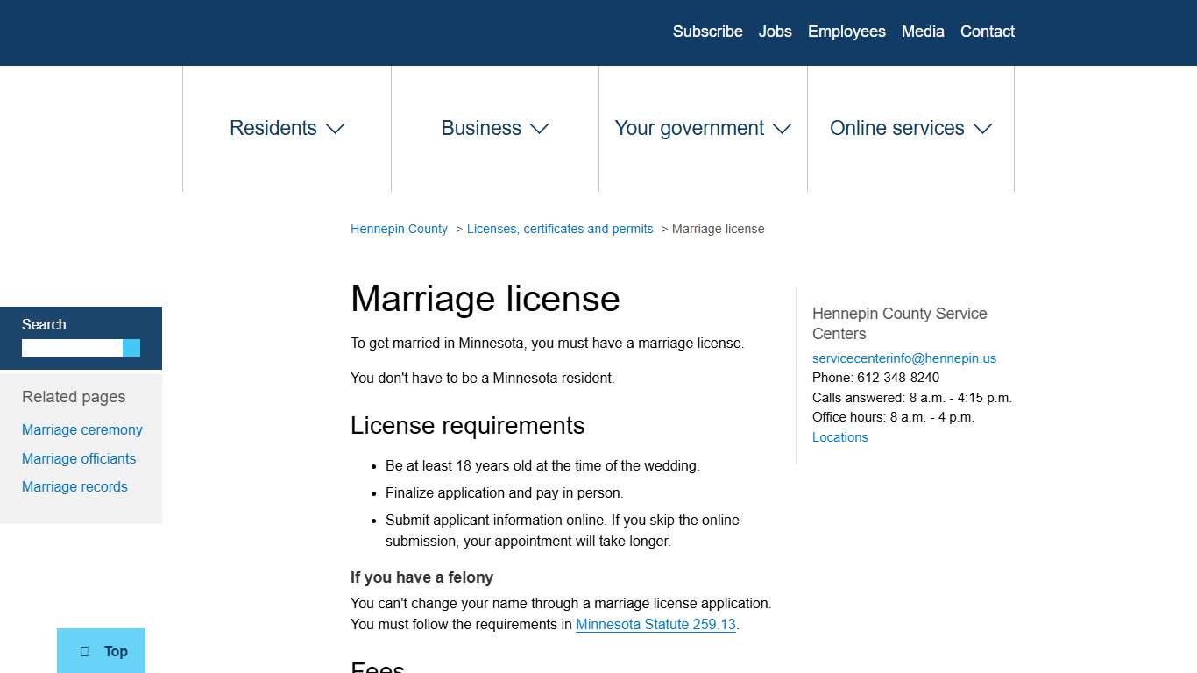Viewport: 1197px width, 673px height.
Task: Click the search submit icon
Action: (x=131, y=348)
